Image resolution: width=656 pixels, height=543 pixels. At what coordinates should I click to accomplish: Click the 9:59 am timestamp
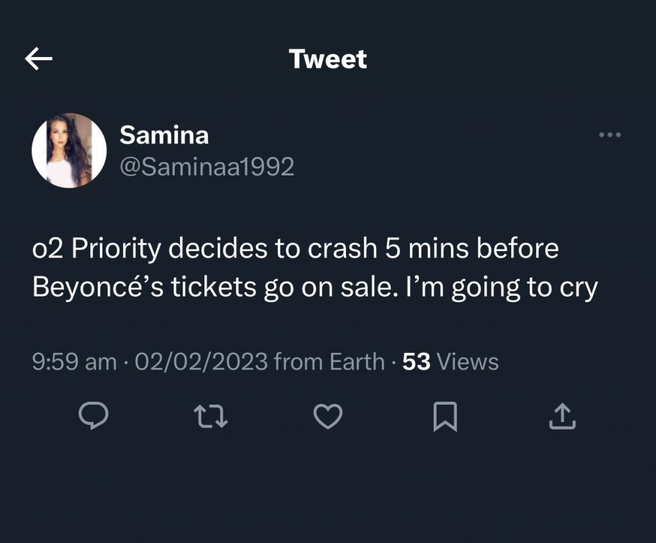click(74, 362)
